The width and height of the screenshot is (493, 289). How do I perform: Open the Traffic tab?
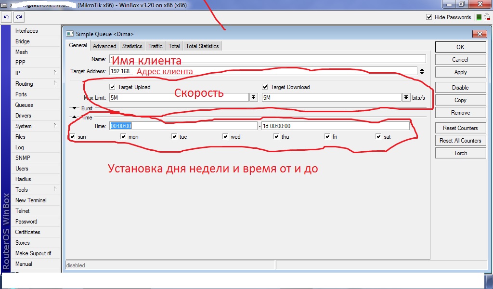point(156,46)
